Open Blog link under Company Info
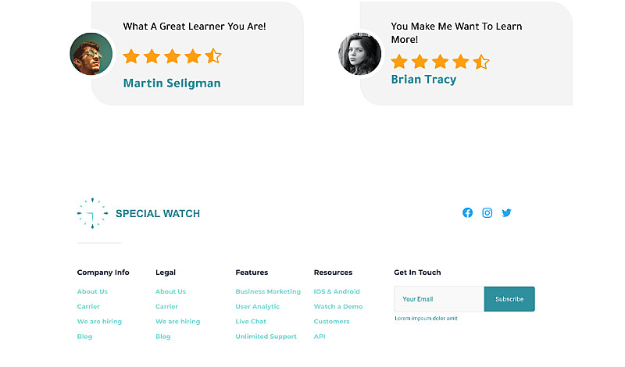The height and width of the screenshot is (367, 625). [84, 337]
